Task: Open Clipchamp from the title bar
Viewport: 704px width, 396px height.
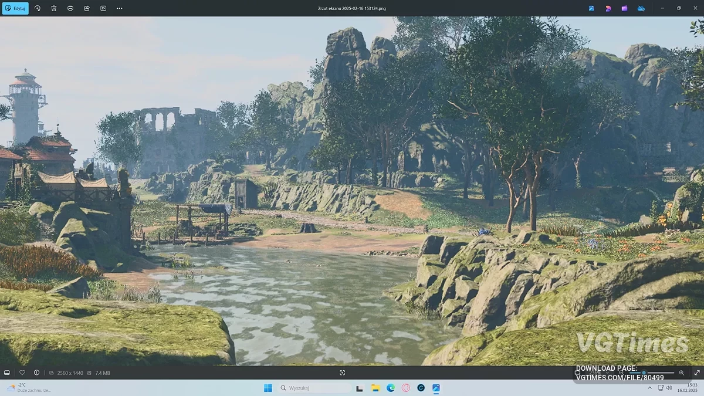Action: [625, 8]
